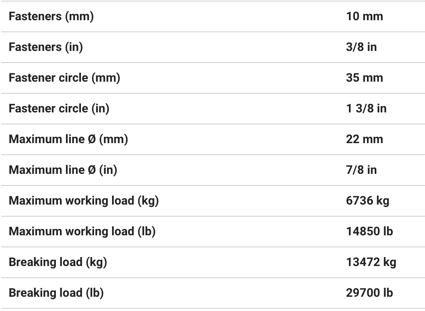Select the 13472 kg value
The height and width of the screenshot is (311, 425).
(371, 262)
